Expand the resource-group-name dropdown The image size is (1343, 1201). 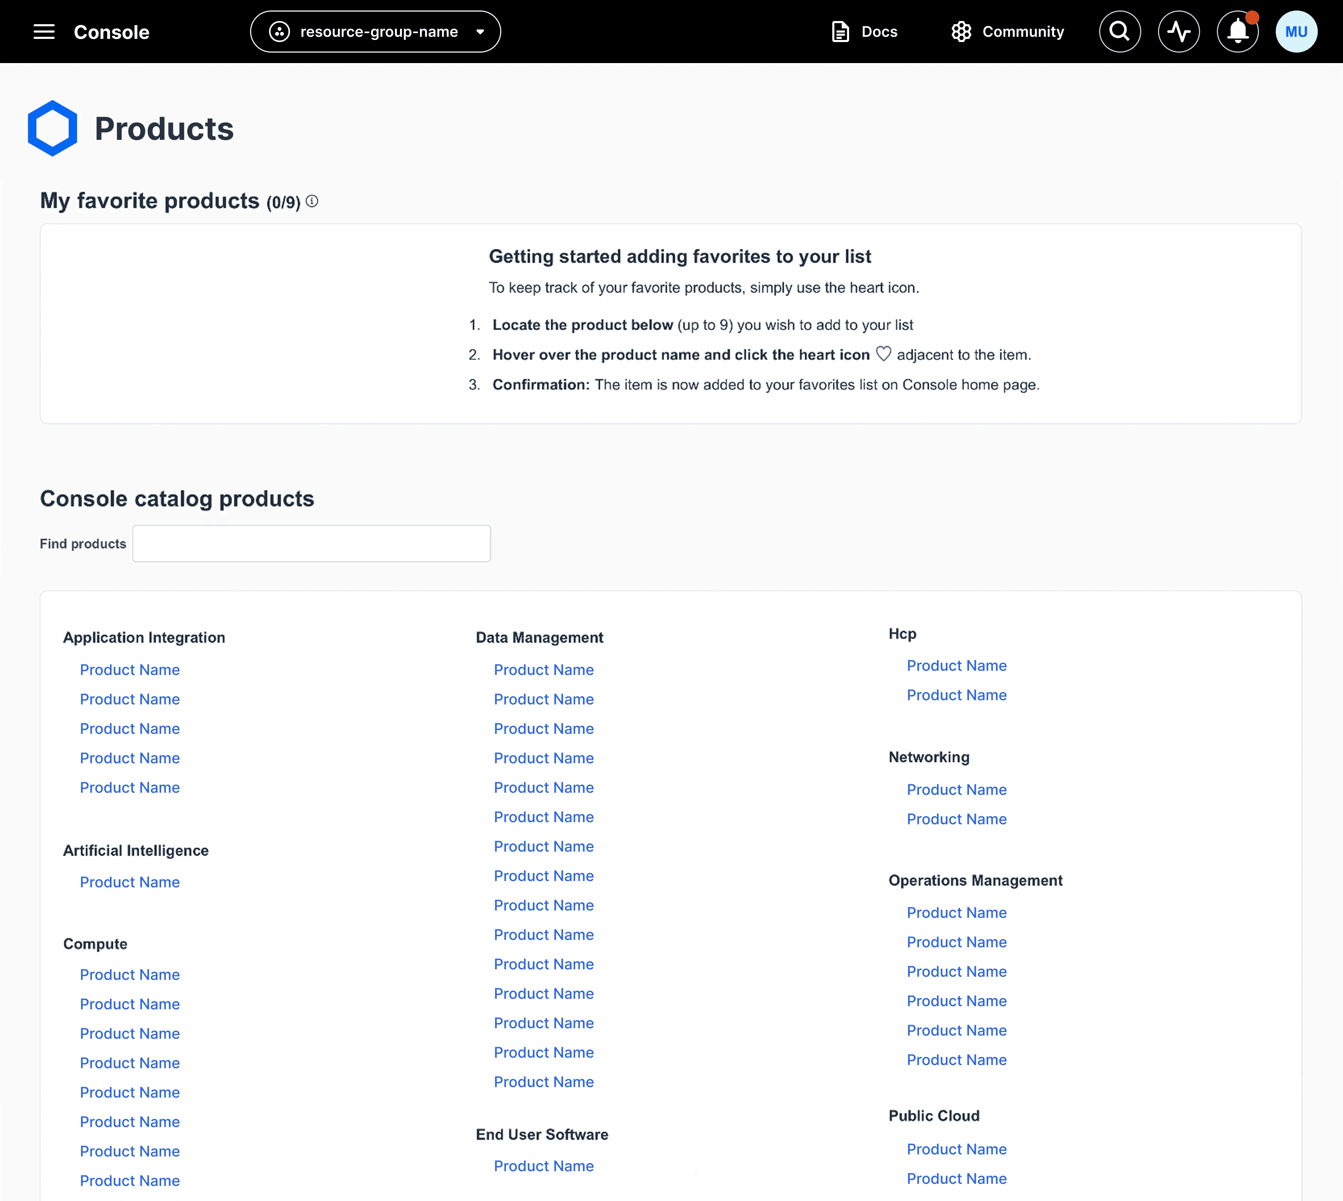(480, 32)
